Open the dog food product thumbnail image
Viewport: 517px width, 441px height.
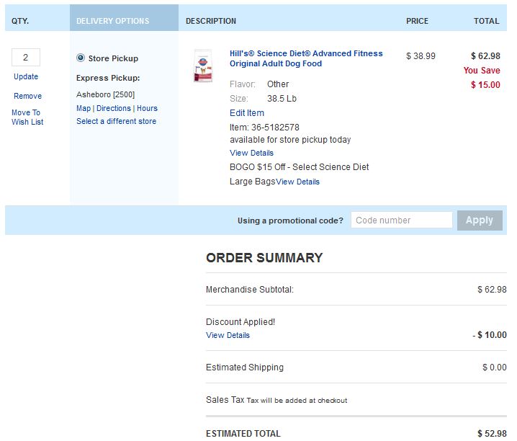click(203, 66)
